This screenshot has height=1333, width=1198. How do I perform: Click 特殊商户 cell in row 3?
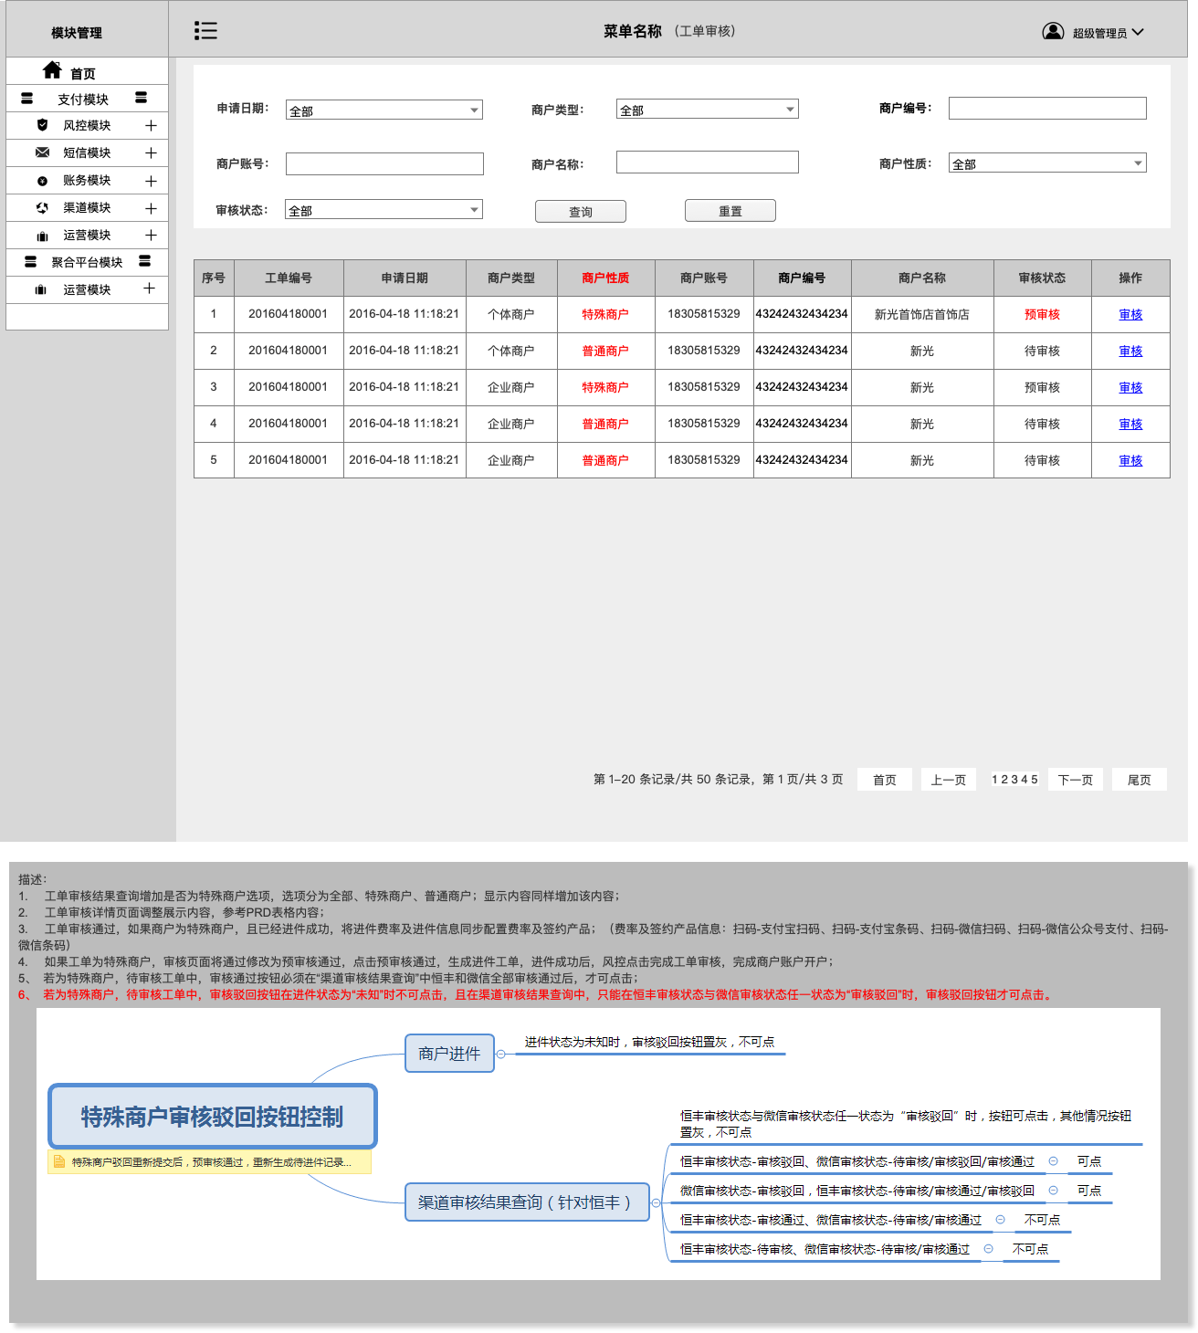pos(605,387)
